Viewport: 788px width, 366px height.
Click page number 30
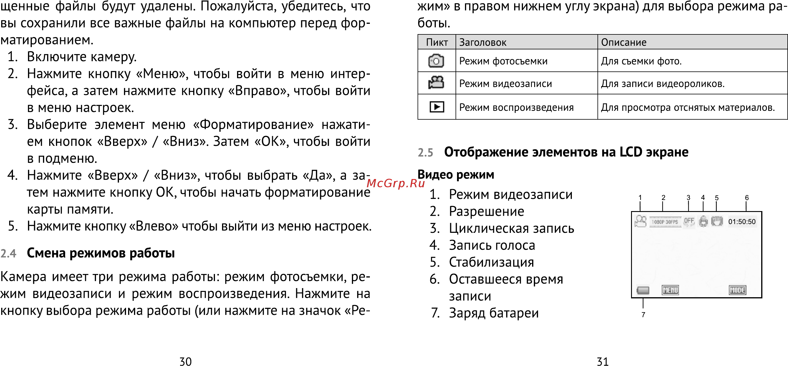(x=186, y=361)
